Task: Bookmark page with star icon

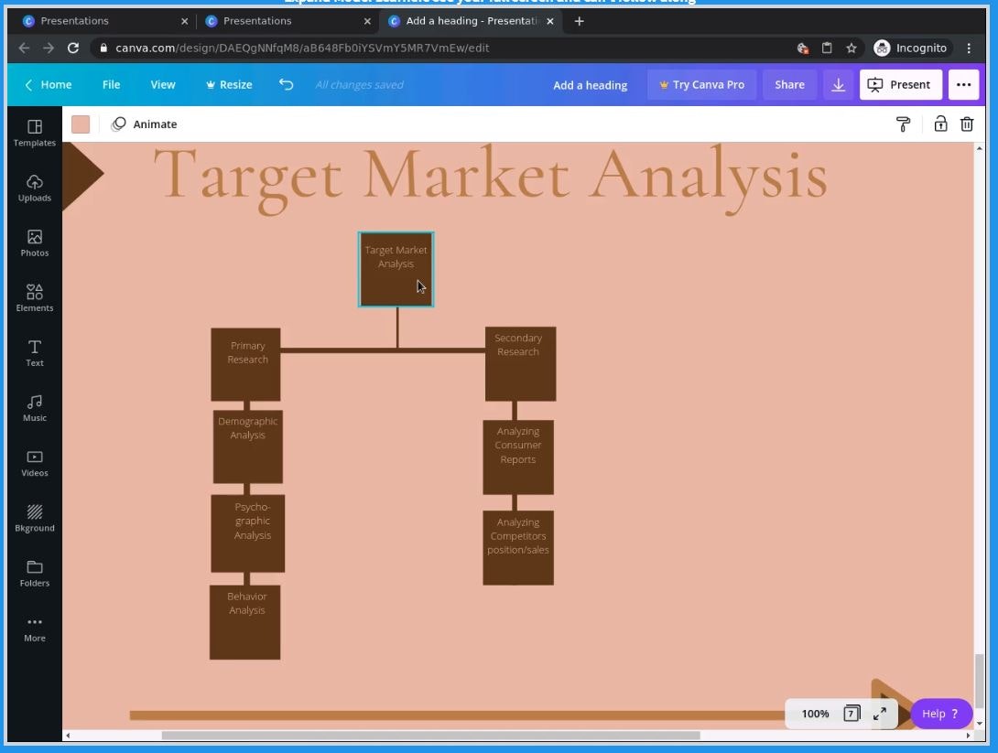Action: [851, 48]
